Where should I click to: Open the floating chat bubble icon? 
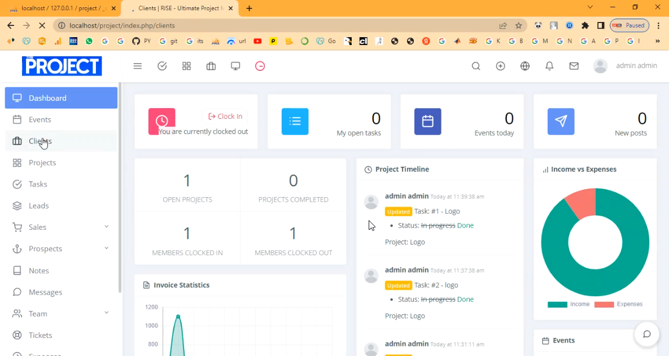click(646, 334)
